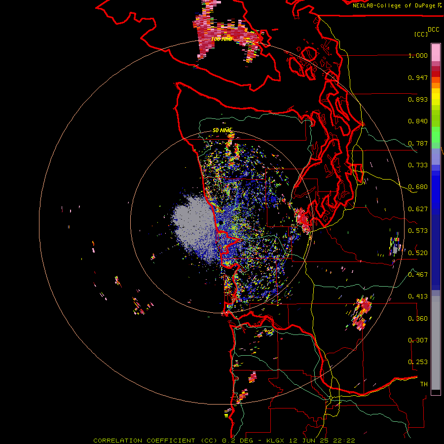
Task: Click the 12 JUN 25 22:22 timestamp
Action: 322,441
